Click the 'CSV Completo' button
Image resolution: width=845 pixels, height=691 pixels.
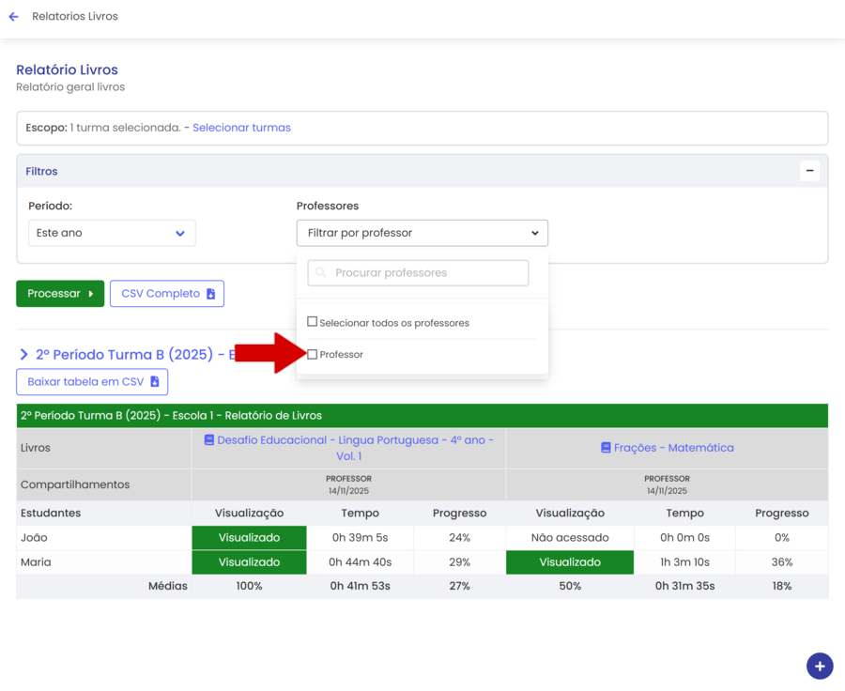tap(166, 294)
